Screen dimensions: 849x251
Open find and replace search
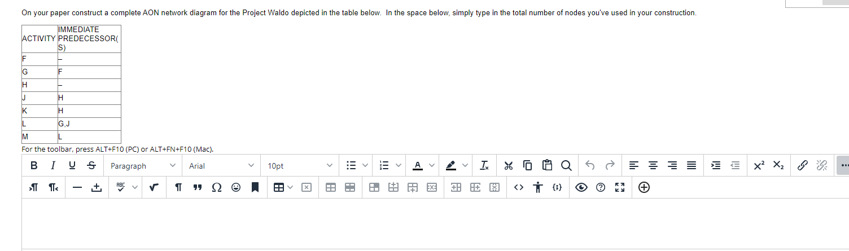(x=566, y=166)
